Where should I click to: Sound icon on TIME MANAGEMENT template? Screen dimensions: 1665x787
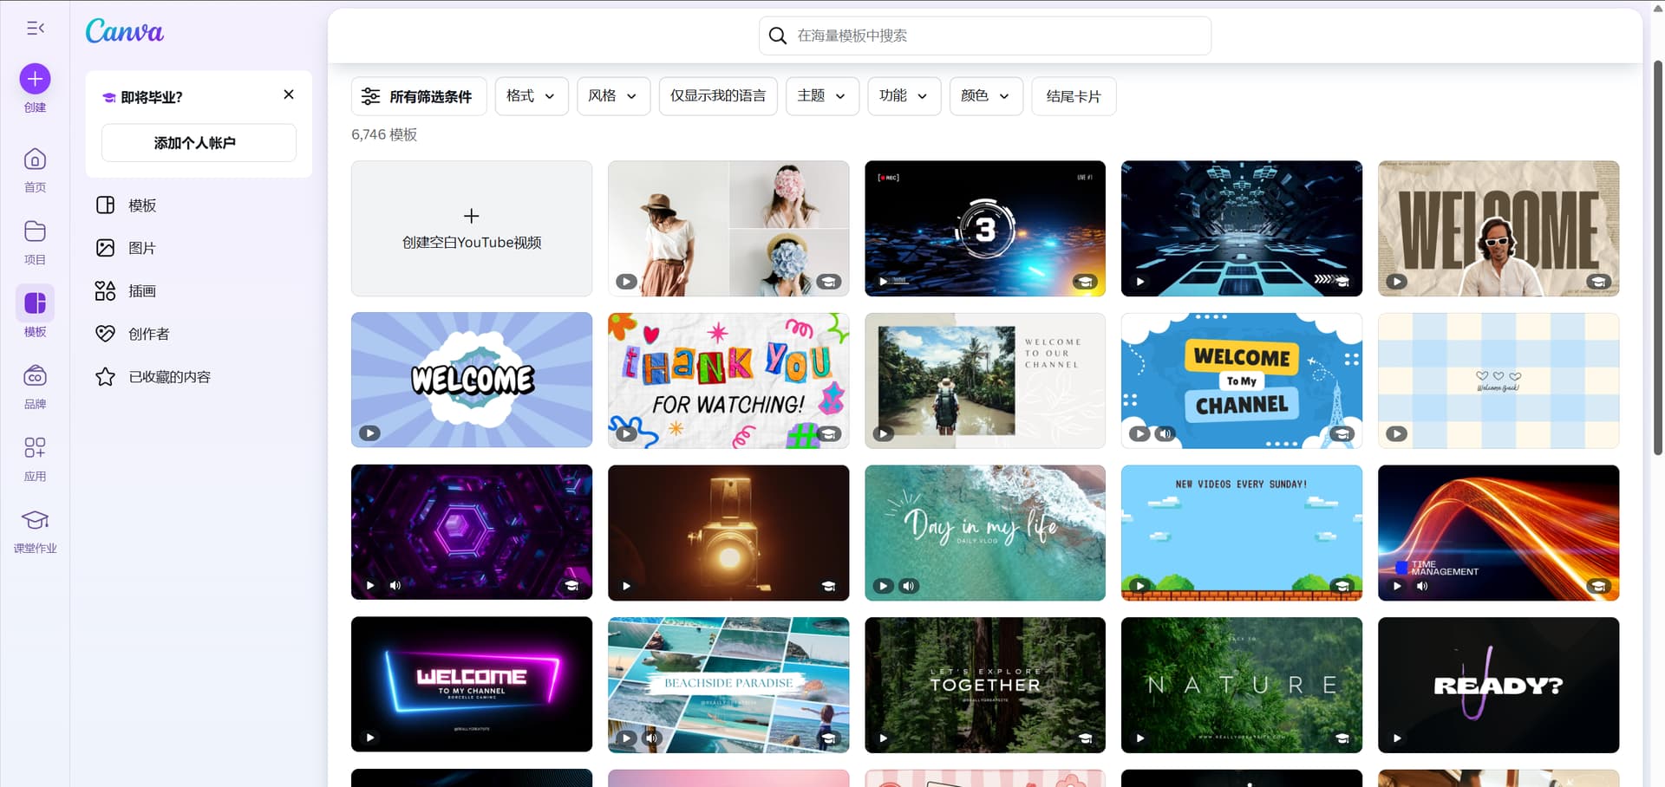click(x=1422, y=586)
